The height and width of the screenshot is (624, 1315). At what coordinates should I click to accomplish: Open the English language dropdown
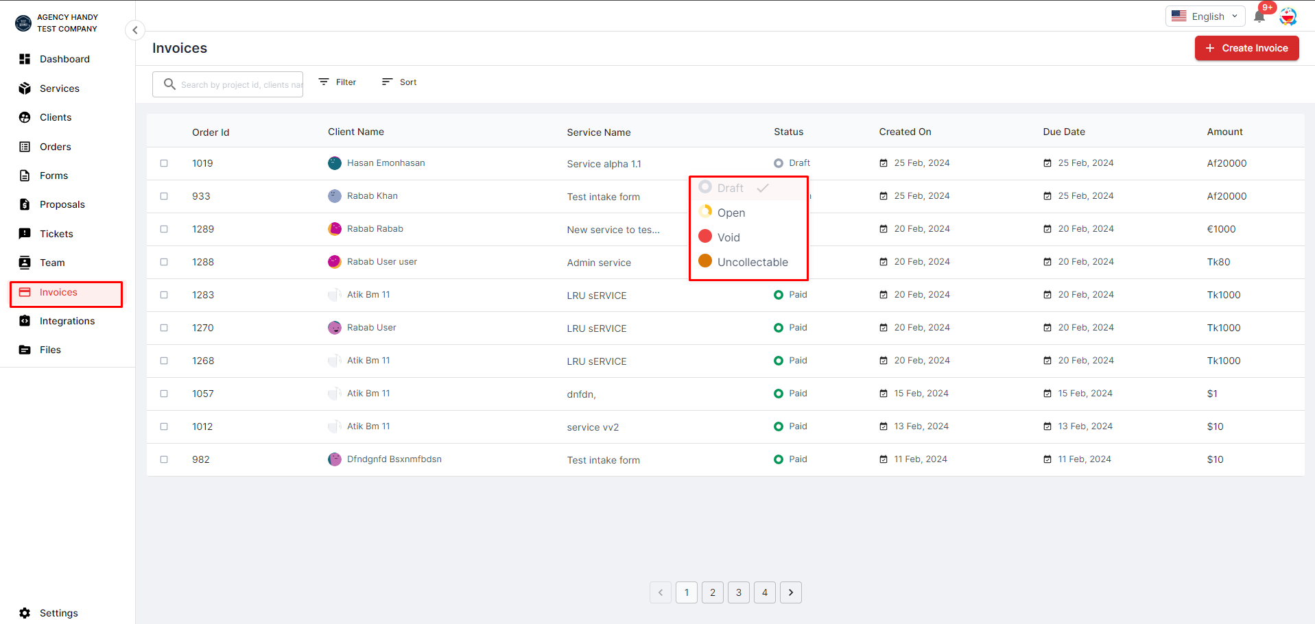[1205, 16]
